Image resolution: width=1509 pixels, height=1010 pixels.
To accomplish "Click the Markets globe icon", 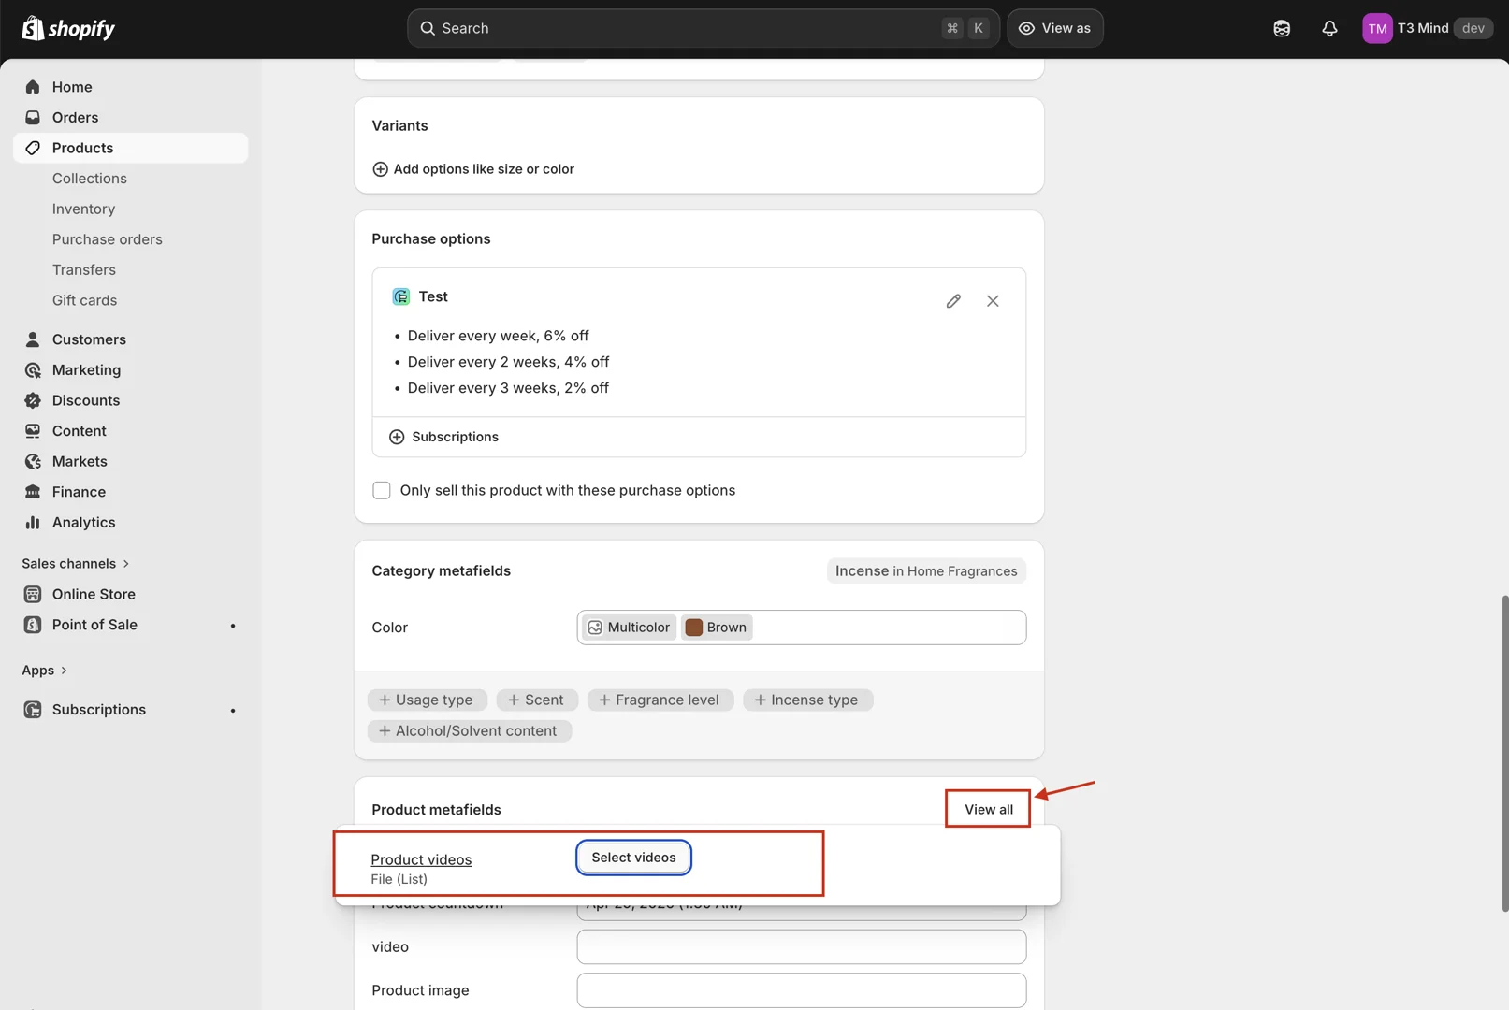I will point(33,462).
